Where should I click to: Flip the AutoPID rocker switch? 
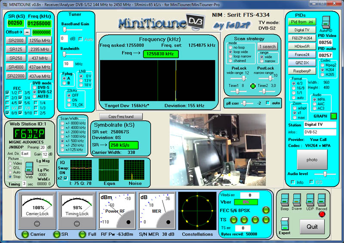[x=326, y=22]
